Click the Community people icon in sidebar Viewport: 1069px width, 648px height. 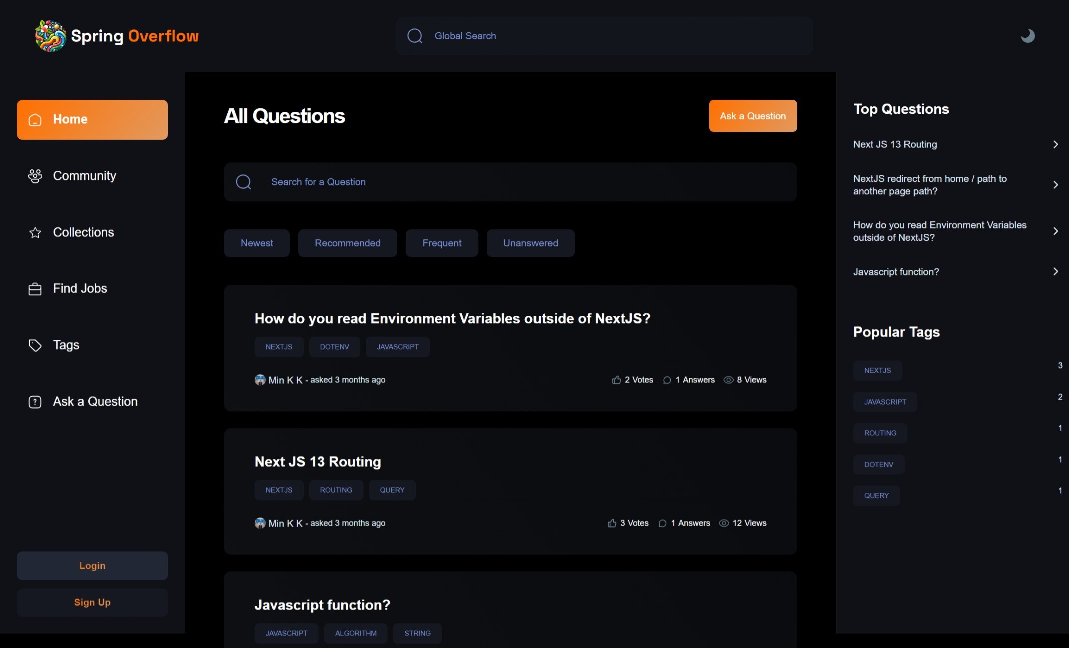[35, 176]
